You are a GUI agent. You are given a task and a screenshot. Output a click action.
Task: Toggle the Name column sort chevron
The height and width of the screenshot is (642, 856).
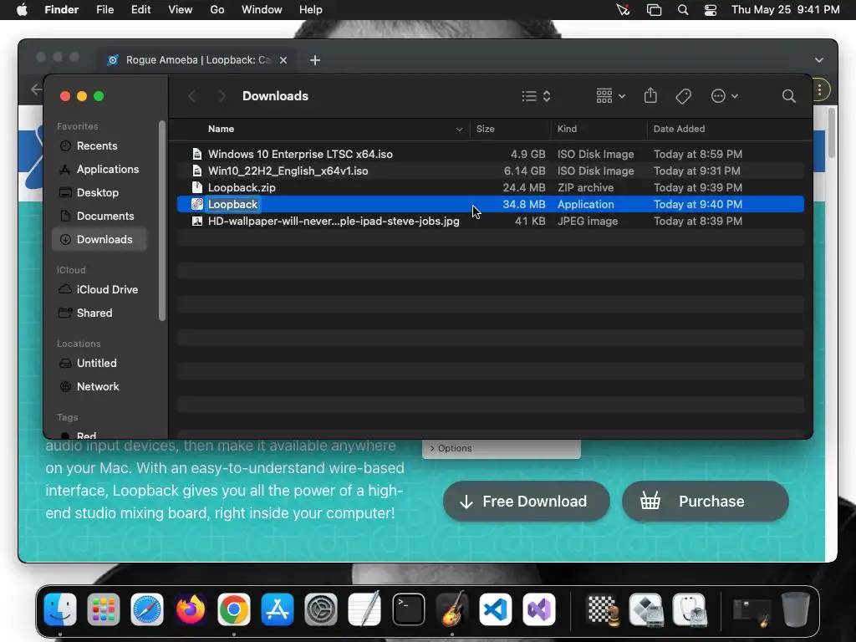click(459, 130)
